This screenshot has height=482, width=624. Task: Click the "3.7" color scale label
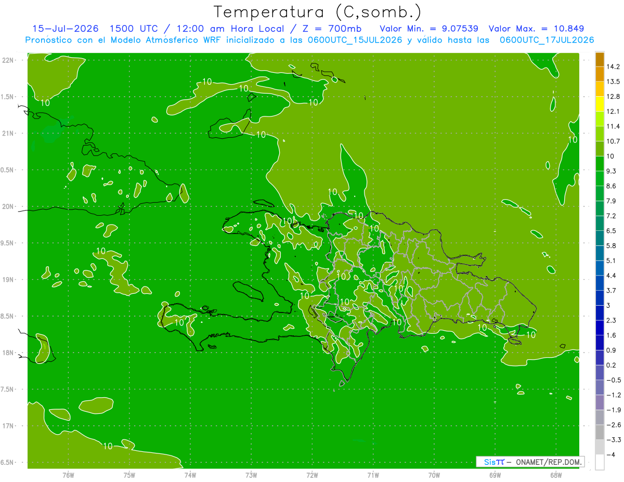coord(611,291)
